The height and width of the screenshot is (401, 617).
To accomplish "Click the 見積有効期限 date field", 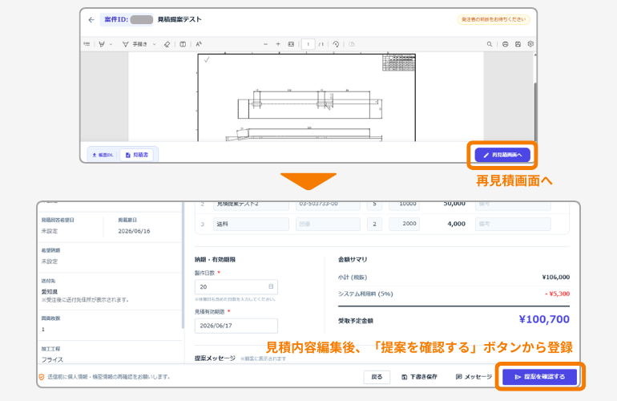I will [x=236, y=326].
